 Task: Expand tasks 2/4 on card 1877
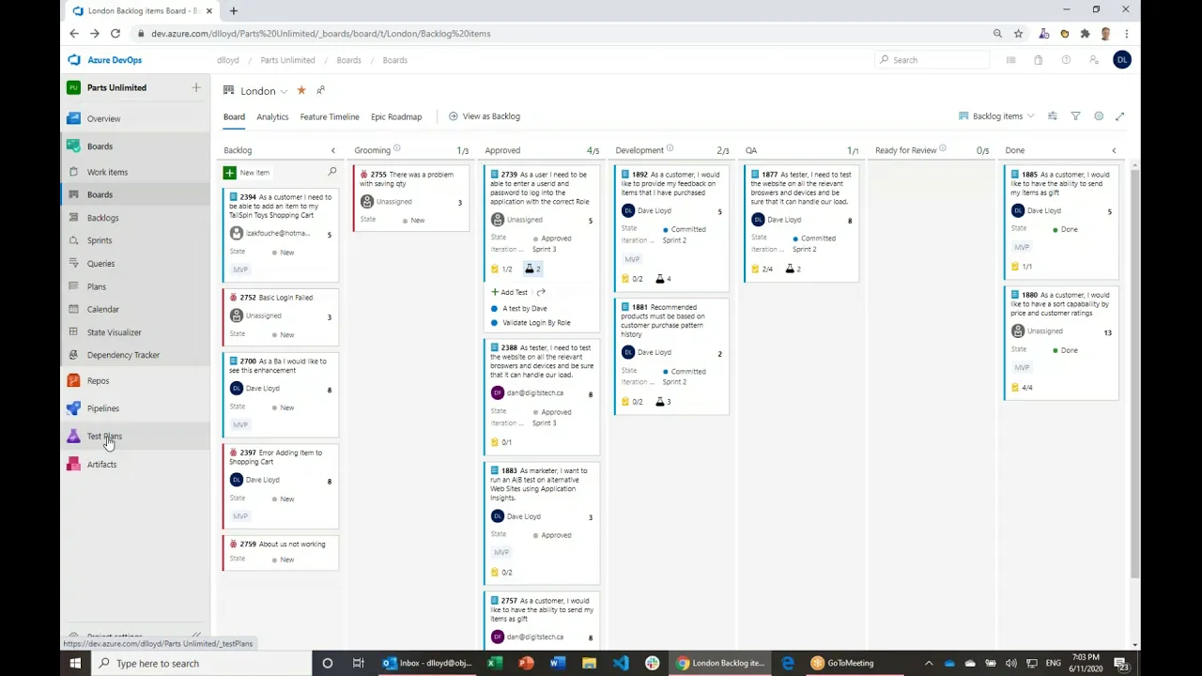762,269
